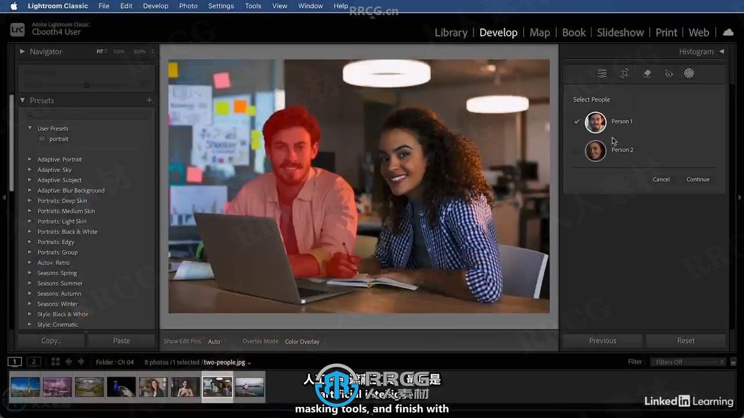Open the Overlay Mode dropdown
The width and height of the screenshot is (744, 418).
pyautogui.click(x=305, y=341)
